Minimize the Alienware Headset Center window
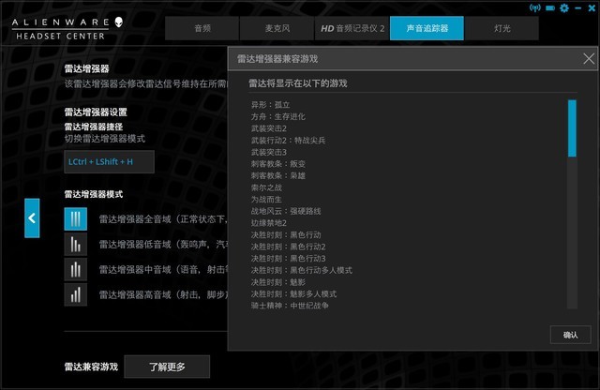 pyautogui.click(x=578, y=8)
